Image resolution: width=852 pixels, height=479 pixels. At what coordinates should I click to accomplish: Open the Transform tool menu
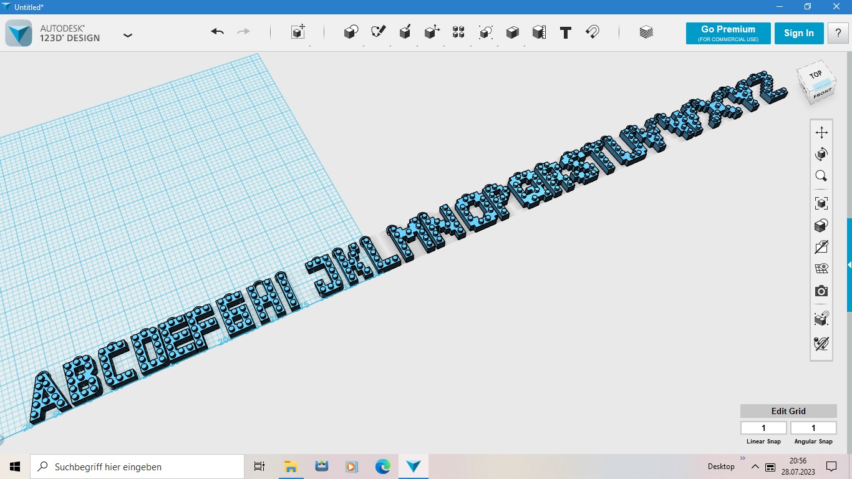298,32
